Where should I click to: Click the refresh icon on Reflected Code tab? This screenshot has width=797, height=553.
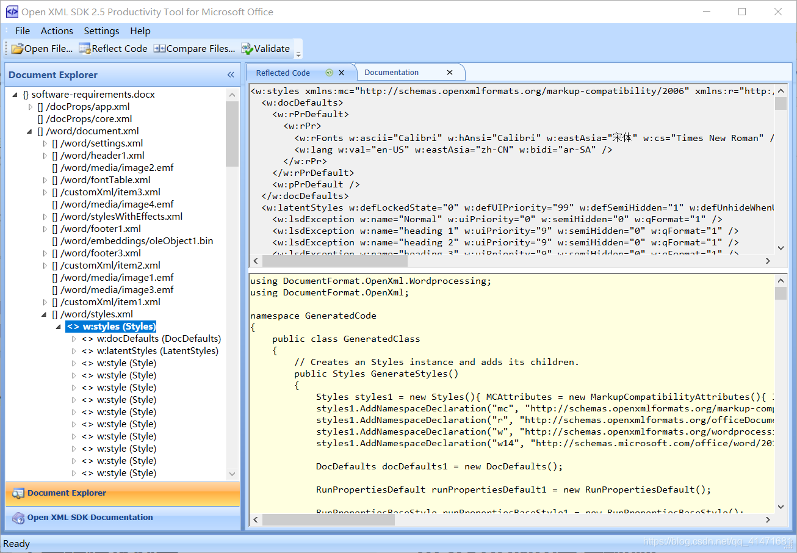[330, 73]
